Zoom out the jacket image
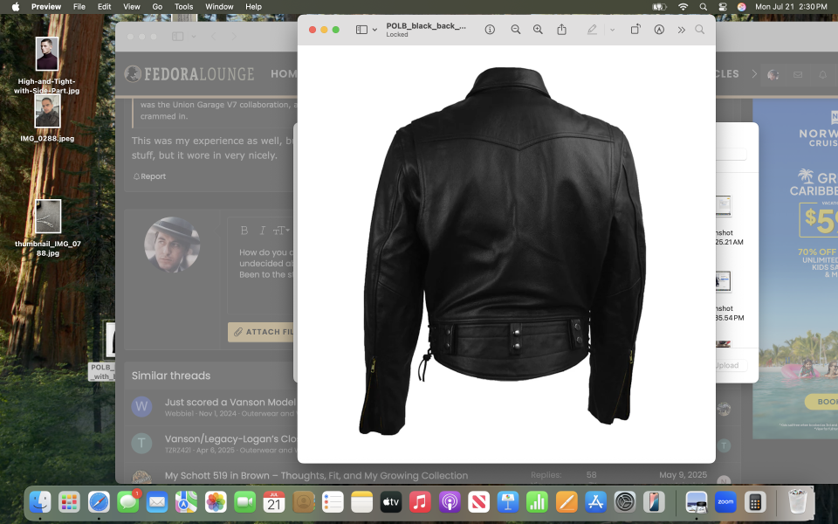838x524 pixels. (x=515, y=30)
